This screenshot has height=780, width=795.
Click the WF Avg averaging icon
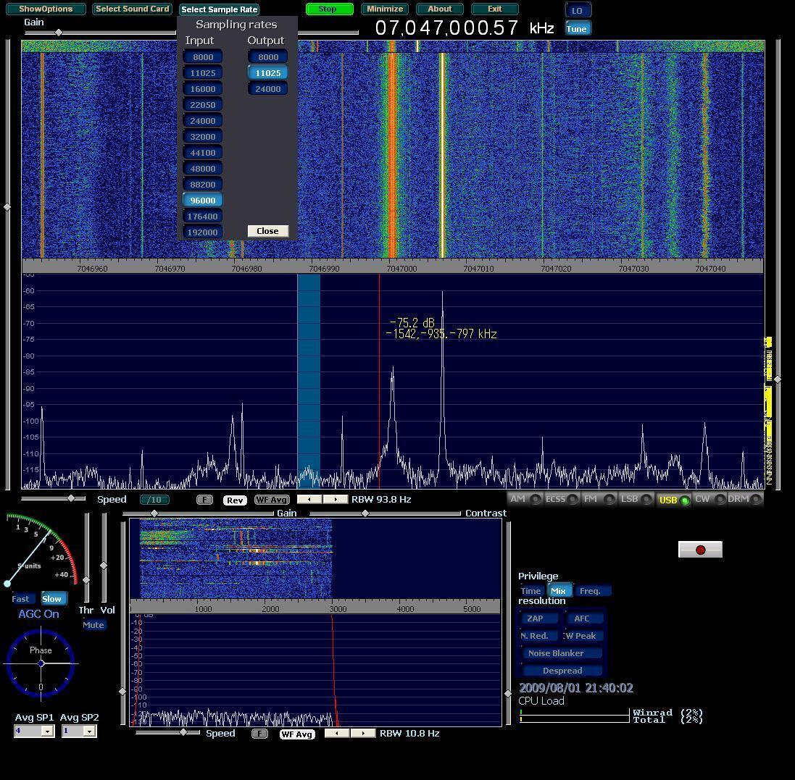270,499
